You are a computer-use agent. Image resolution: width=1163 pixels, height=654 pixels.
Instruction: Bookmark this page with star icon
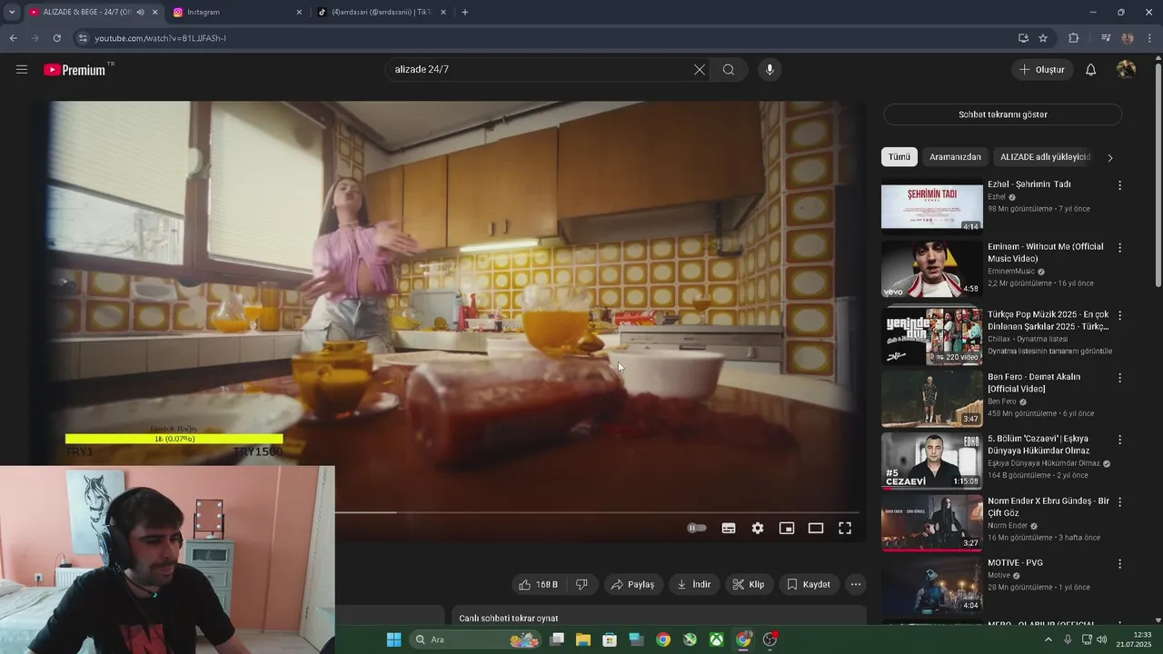click(x=1043, y=38)
